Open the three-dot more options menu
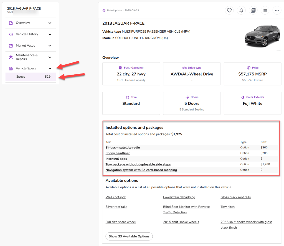284x246 pixels. coord(277,10)
